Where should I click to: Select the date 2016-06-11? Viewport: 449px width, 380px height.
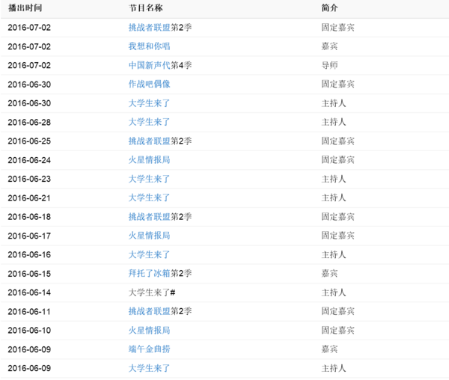pos(29,312)
